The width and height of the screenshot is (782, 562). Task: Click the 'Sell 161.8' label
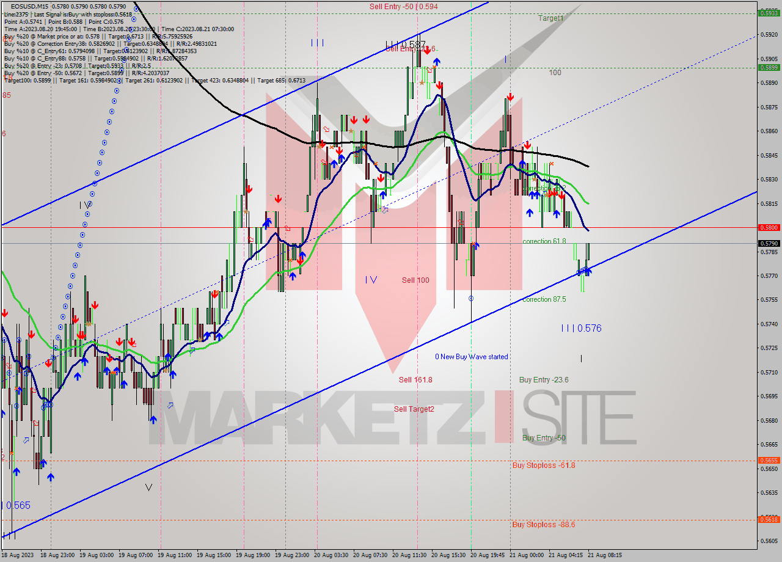pos(415,380)
